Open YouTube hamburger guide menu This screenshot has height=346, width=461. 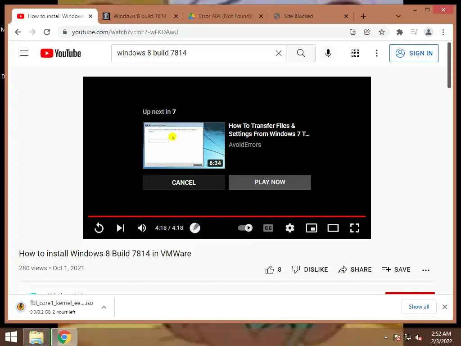point(24,53)
